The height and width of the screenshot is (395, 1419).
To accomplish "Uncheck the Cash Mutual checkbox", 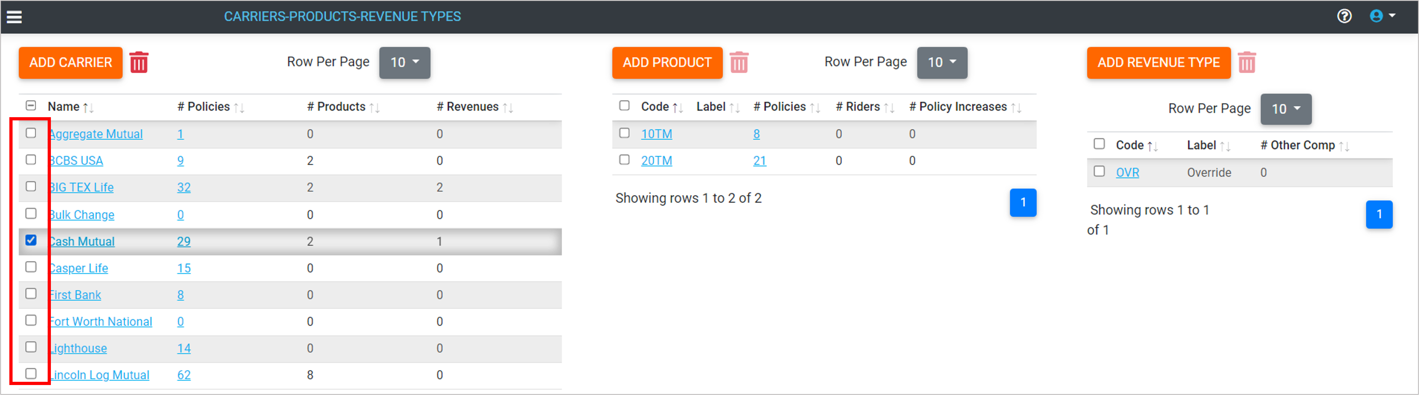I will (x=31, y=240).
